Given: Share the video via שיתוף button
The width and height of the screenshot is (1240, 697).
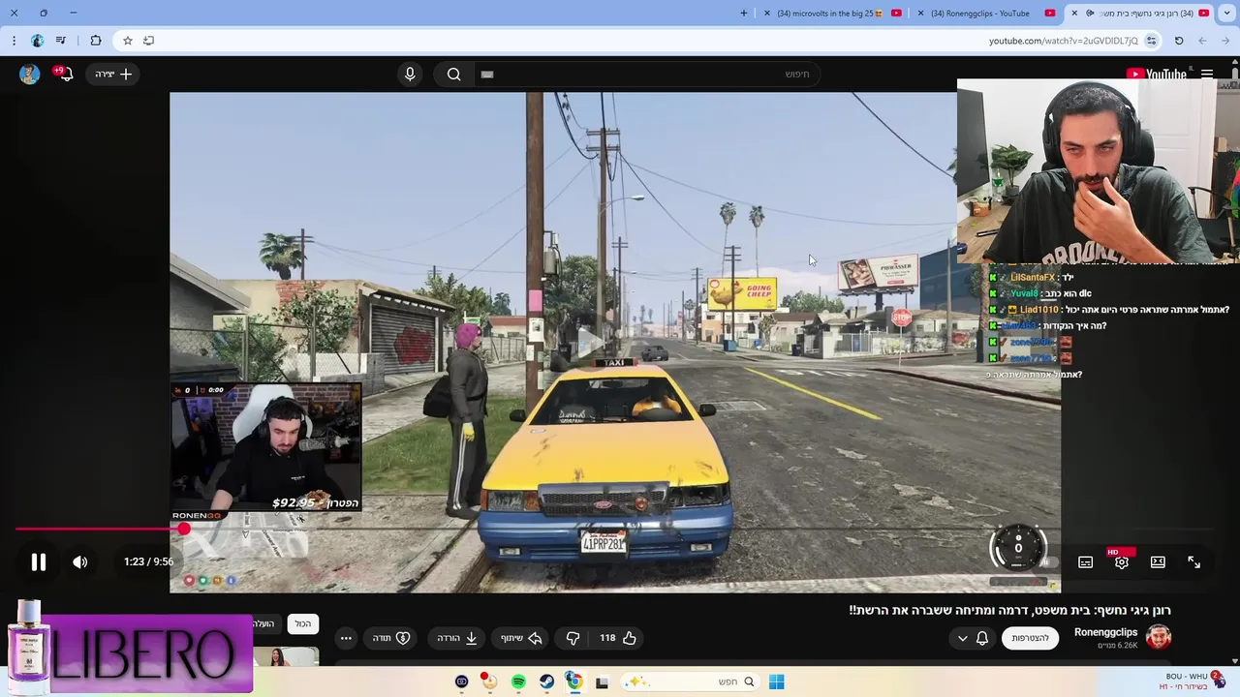Looking at the screenshot, I should [x=521, y=638].
